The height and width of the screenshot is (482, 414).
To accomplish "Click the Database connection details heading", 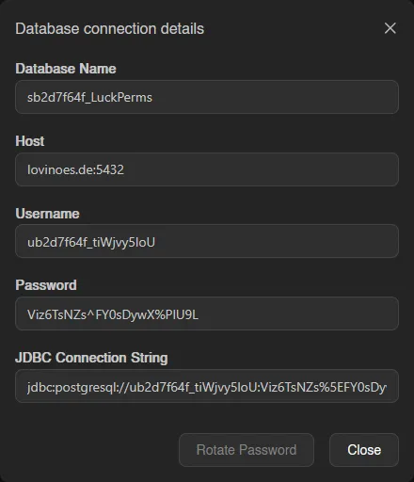I will pos(110,28).
